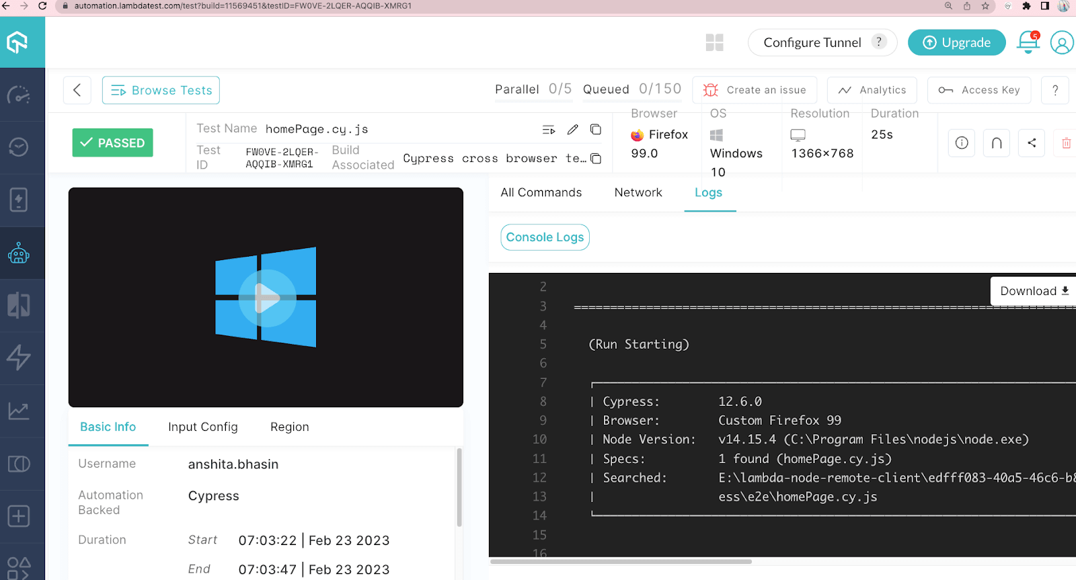Select the Basic Info tab
The image size is (1076, 580).
click(x=108, y=427)
